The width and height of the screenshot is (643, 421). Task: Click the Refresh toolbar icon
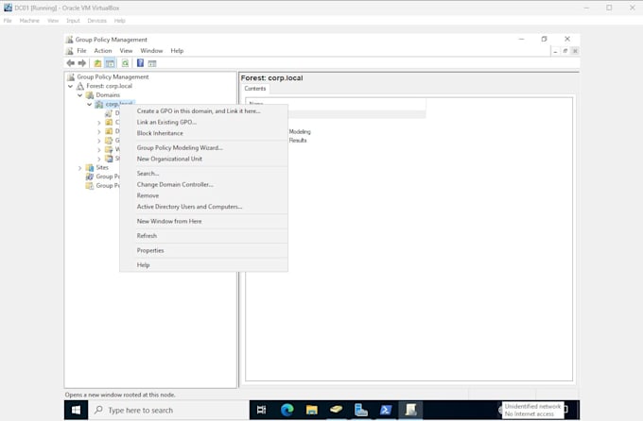tap(125, 63)
